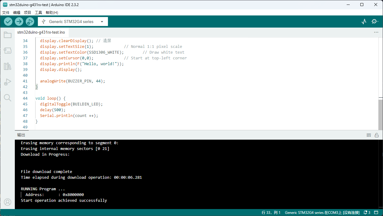Open the Sketchbook folder sidebar icon

pyautogui.click(x=8, y=35)
